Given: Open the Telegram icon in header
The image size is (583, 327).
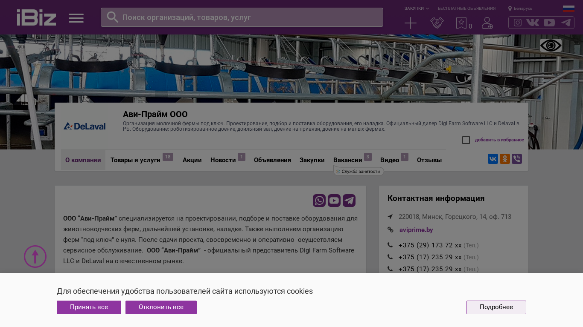Looking at the screenshot, I should (566, 23).
